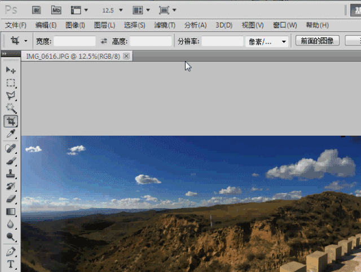Launch Adobe Bridge from the Br icon

[x=36, y=10]
